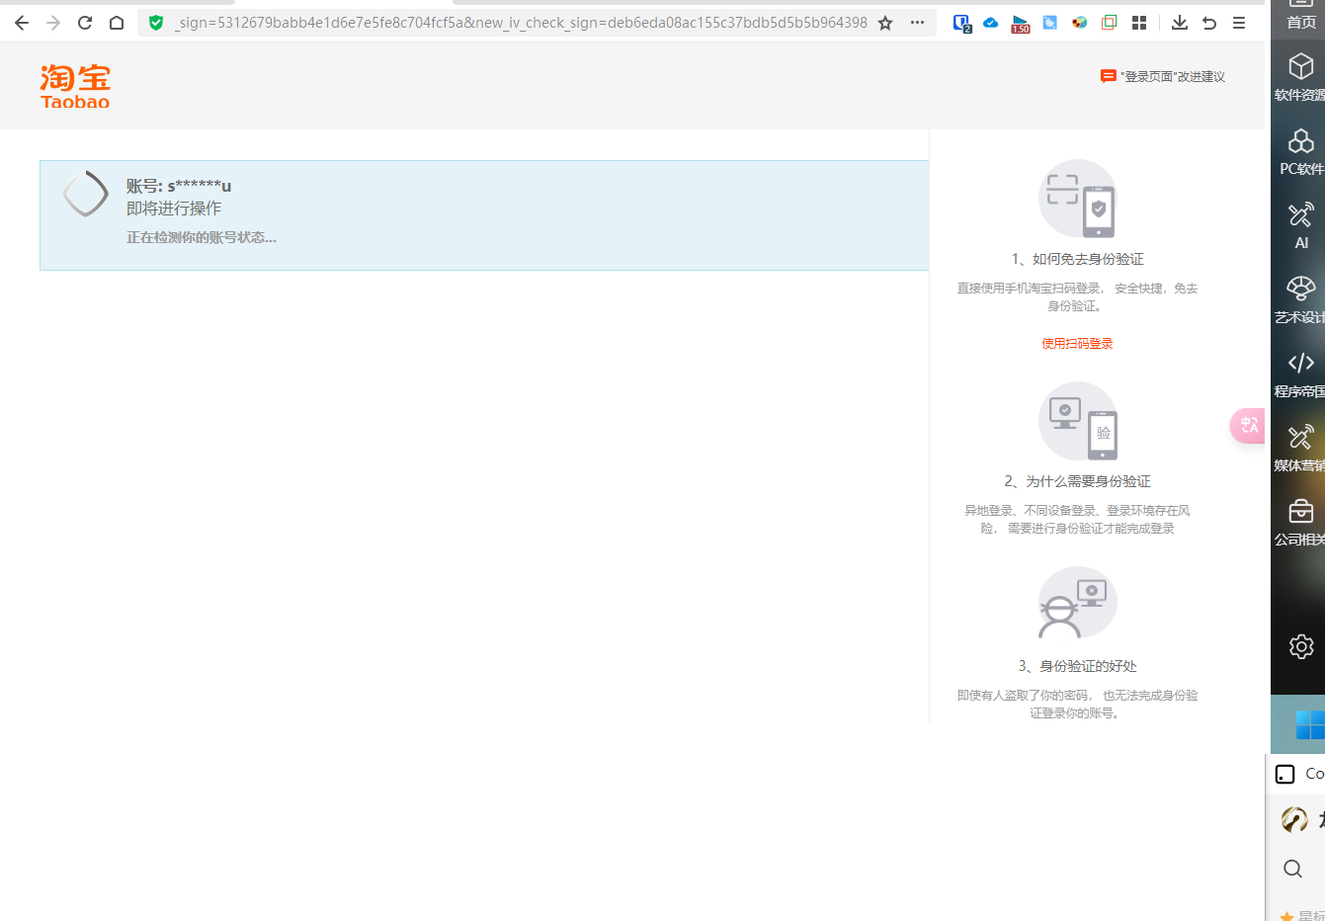Open 程序帝国 code icon in sidebar
Screen dimensions: 1325x921
point(1300,374)
